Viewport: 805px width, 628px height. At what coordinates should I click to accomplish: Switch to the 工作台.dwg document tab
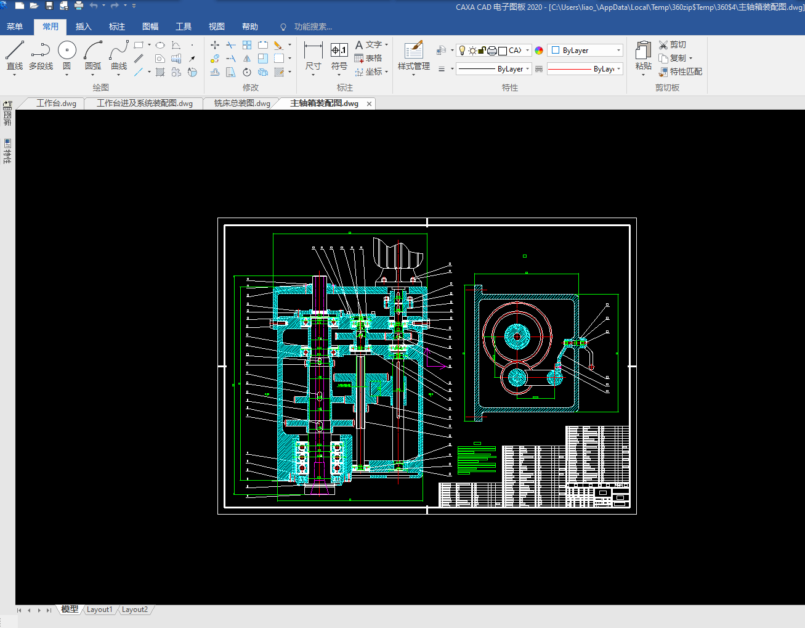56,104
